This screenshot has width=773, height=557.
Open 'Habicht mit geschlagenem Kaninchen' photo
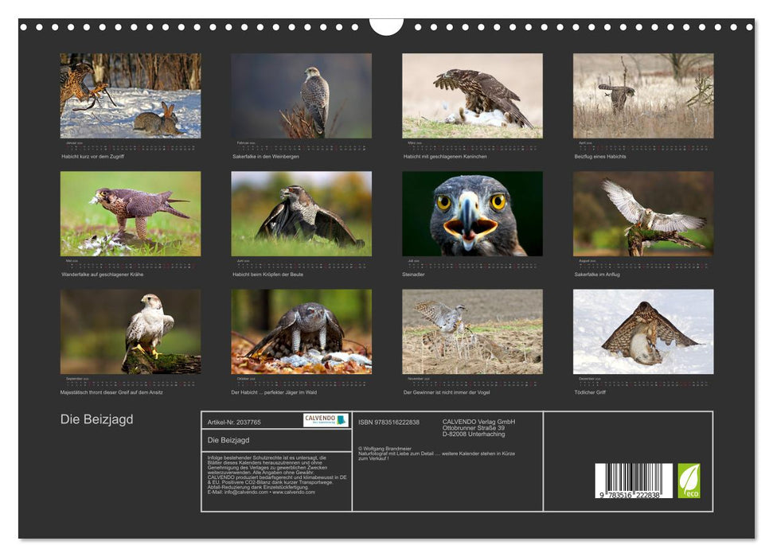click(x=472, y=95)
